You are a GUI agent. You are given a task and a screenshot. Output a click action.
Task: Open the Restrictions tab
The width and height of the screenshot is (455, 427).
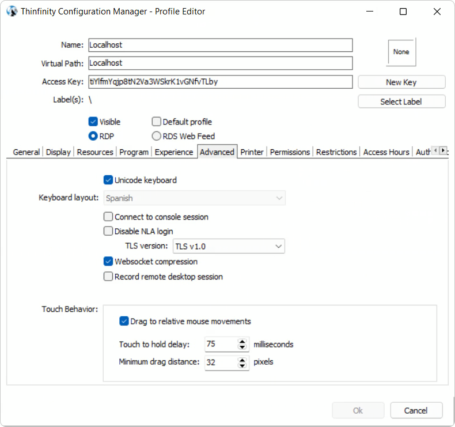point(336,152)
